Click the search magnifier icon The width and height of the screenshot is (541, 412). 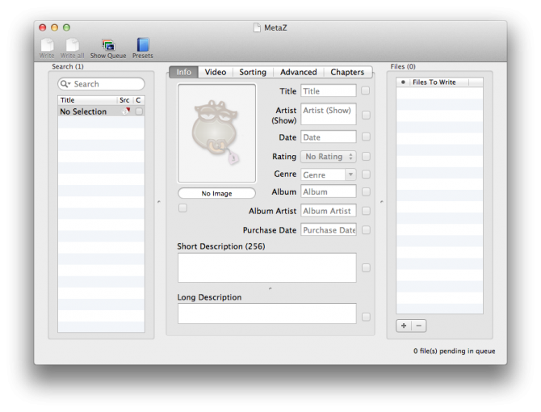tap(65, 84)
